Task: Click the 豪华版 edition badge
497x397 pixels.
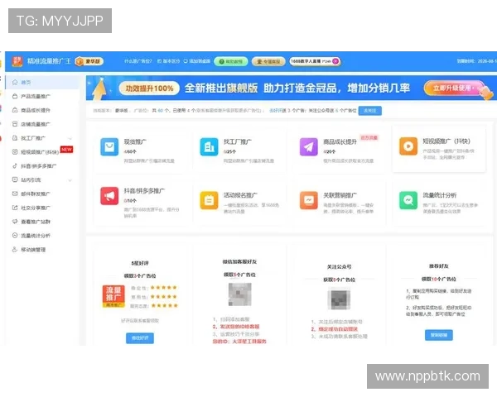Action: (89, 61)
